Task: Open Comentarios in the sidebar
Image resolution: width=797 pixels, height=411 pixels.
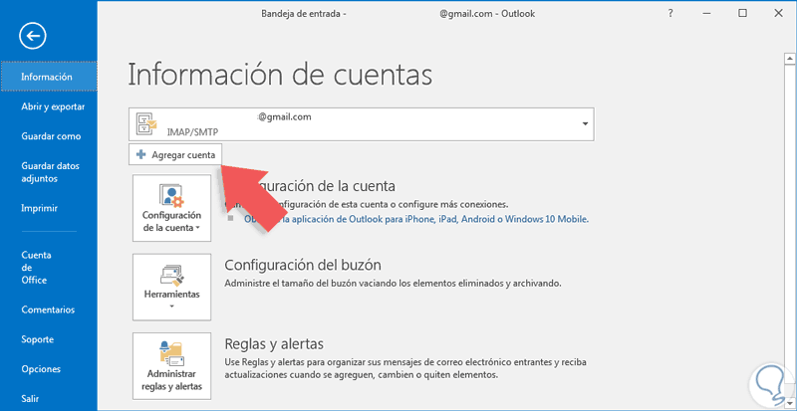Action: click(48, 309)
